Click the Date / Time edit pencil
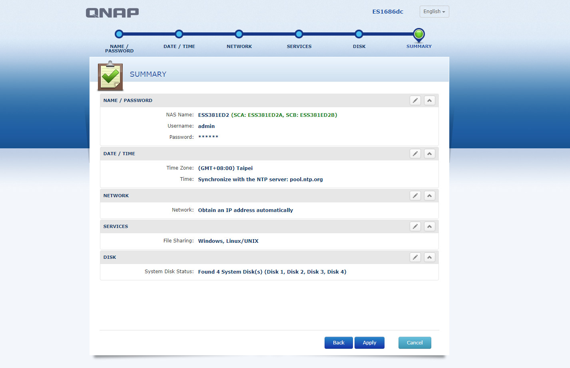 [x=415, y=154]
